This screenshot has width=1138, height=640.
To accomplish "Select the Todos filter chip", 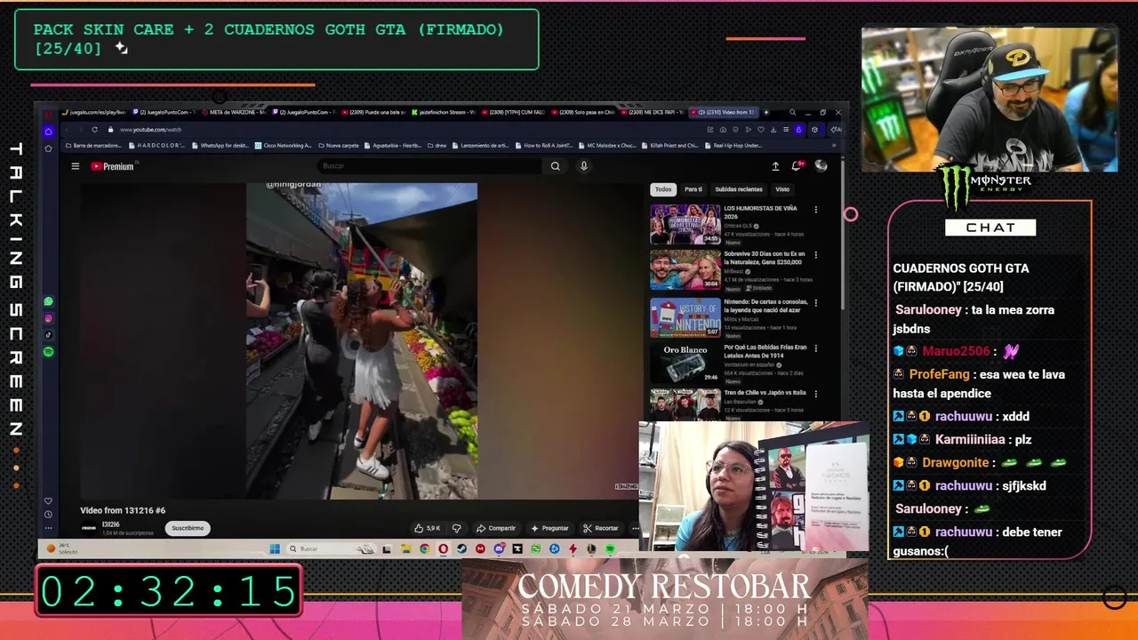I will tap(663, 189).
